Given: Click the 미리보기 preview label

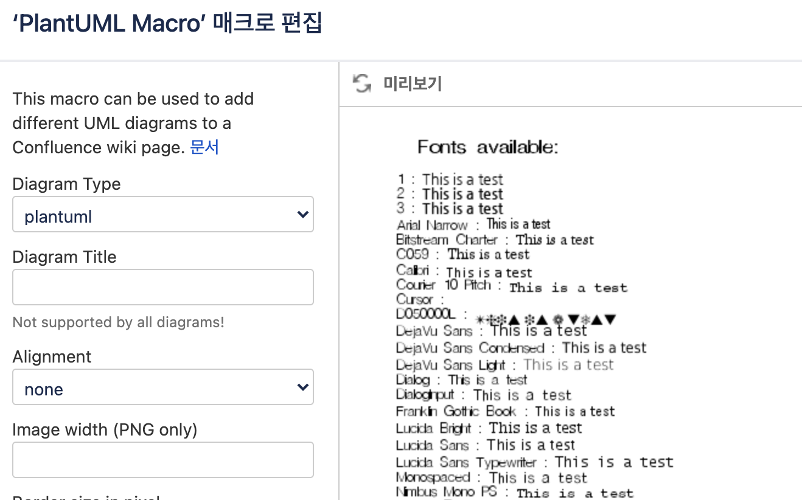Looking at the screenshot, I should click(x=413, y=83).
